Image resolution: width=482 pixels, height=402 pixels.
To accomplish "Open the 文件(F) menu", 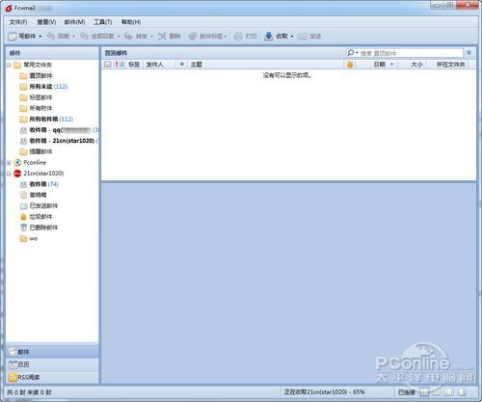I will point(18,22).
